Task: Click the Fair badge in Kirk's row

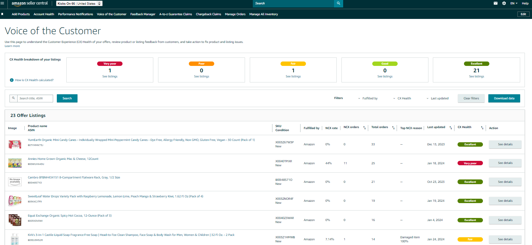Action: pyautogui.click(x=470, y=239)
